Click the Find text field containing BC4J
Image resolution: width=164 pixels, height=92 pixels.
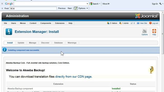coord(33,8)
